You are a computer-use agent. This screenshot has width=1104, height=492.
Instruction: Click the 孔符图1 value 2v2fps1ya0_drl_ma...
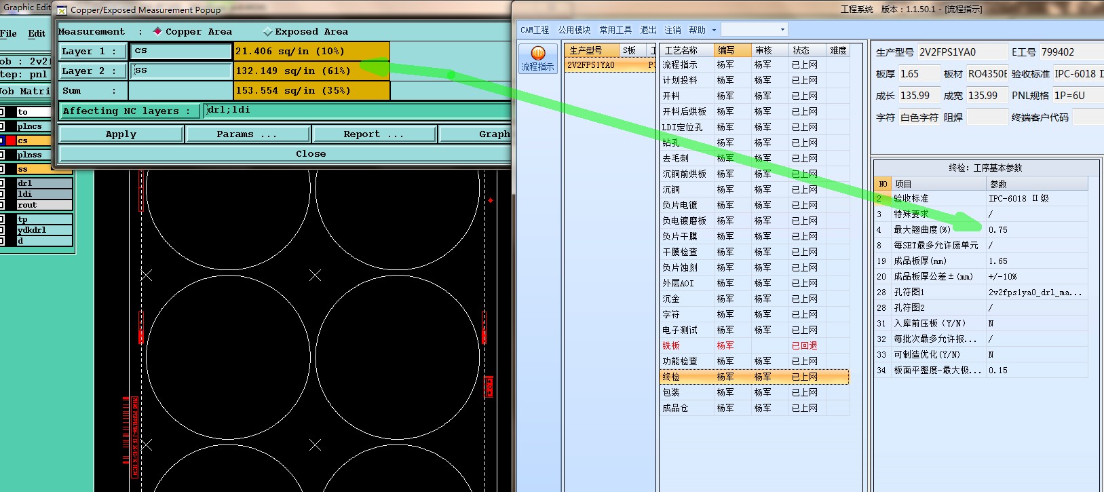pyautogui.click(x=1036, y=292)
